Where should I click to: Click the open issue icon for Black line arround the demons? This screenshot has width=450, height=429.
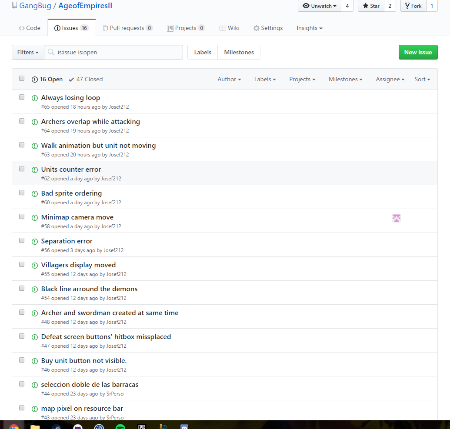click(x=35, y=289)
